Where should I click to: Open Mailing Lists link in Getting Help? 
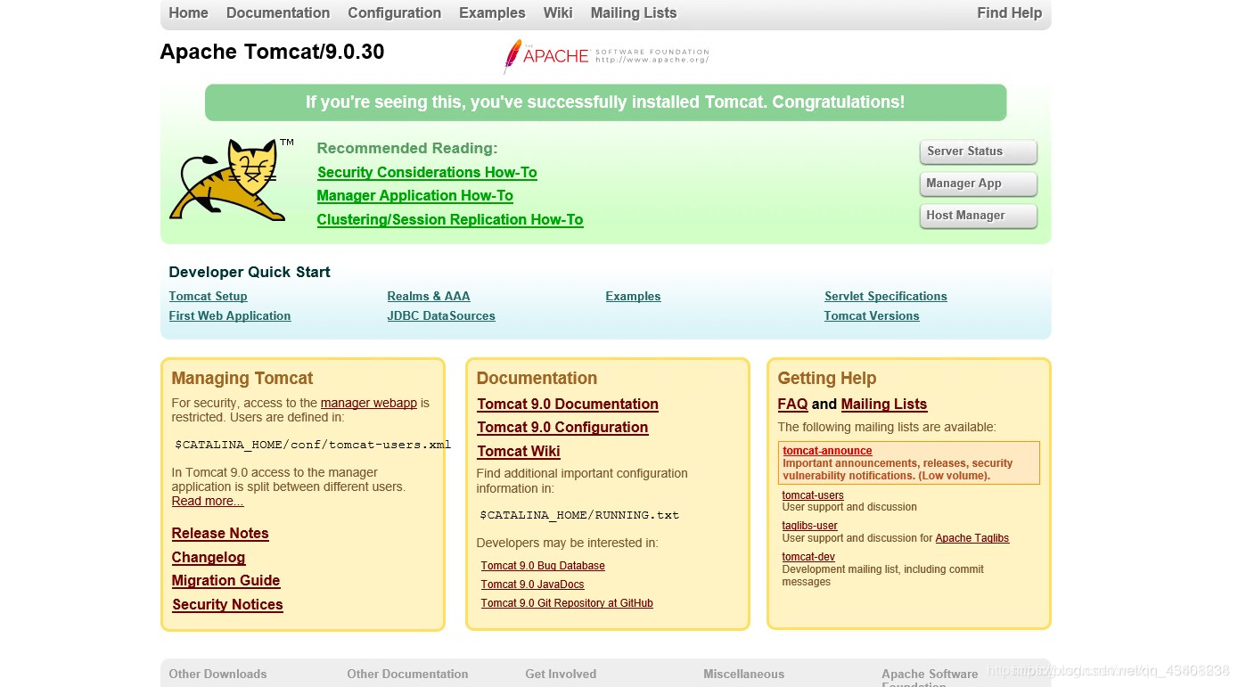tap(884, 404)
